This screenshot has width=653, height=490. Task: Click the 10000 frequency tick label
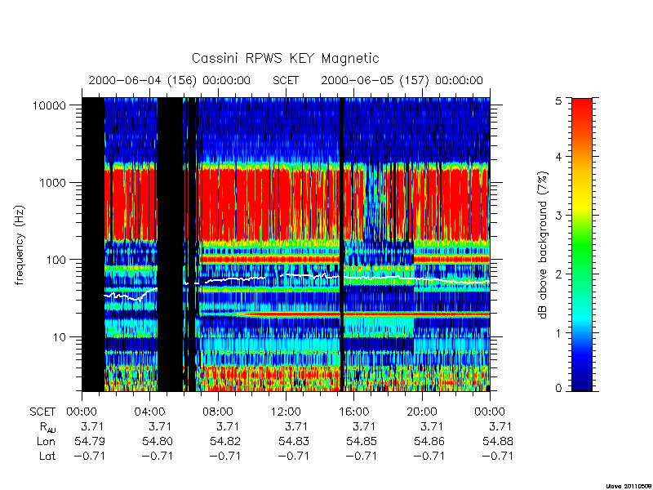click(49, 105)
